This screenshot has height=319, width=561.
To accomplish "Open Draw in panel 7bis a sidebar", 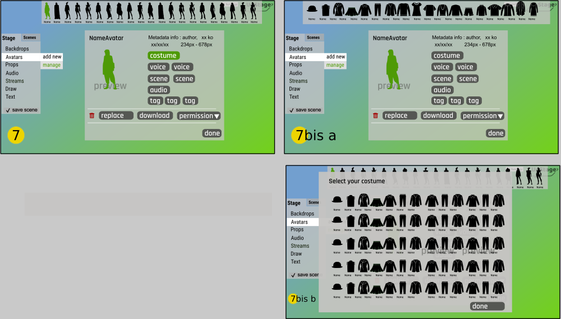I will coord(295,89).
